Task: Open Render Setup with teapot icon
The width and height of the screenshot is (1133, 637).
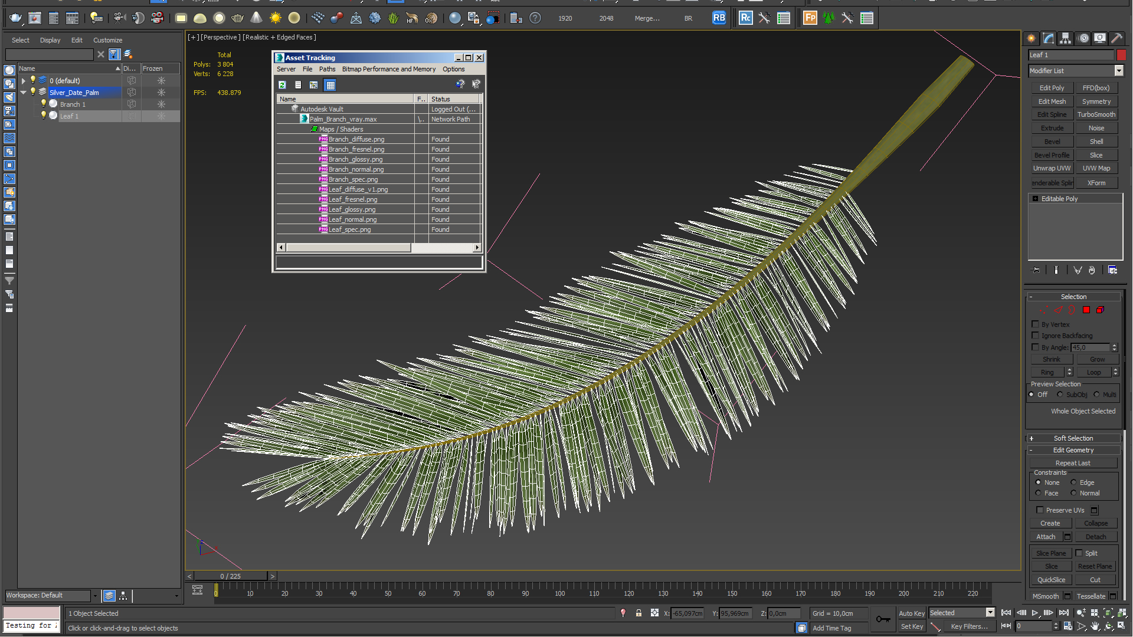Action: pyautogui.click(x=16, y=18)
